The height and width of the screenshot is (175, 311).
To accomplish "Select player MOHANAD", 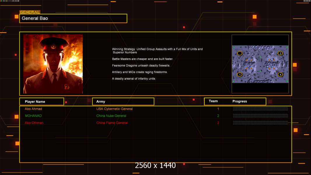I will click(x=33, y=116).
